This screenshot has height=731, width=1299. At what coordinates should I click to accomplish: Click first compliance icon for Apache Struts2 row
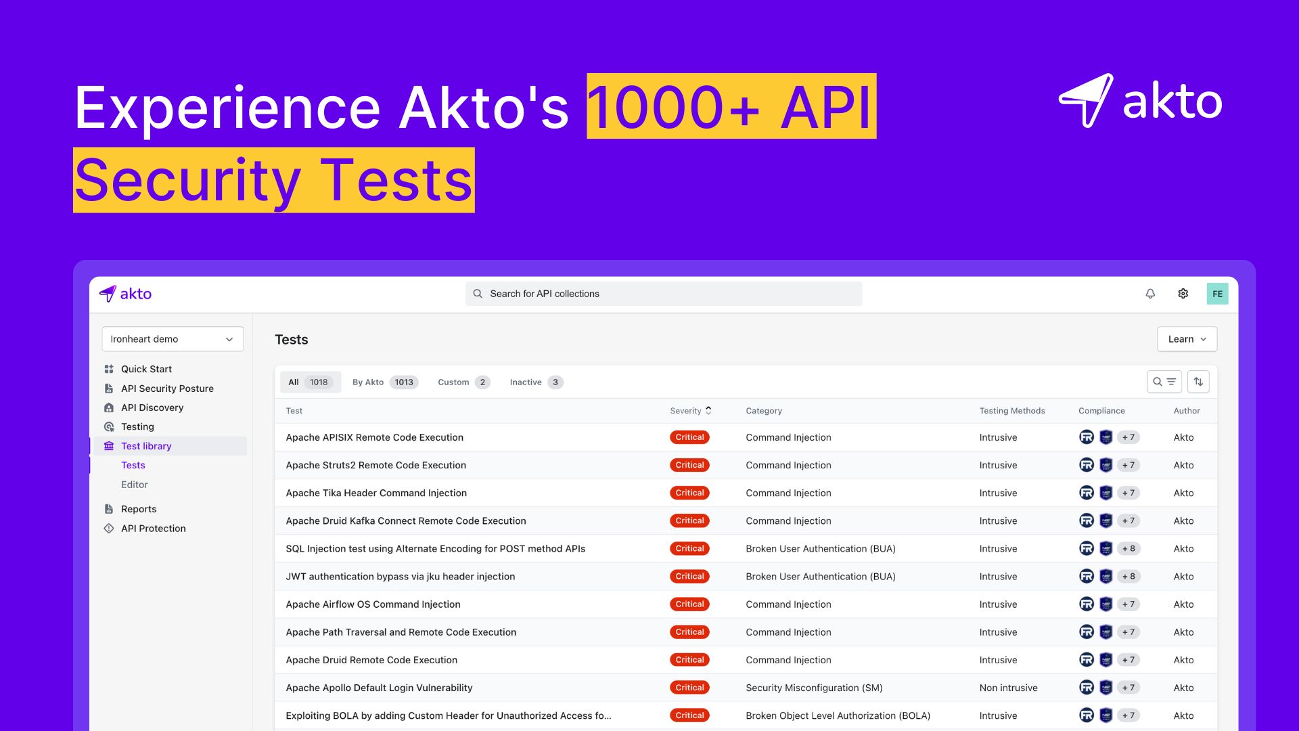click(1087, 465)
